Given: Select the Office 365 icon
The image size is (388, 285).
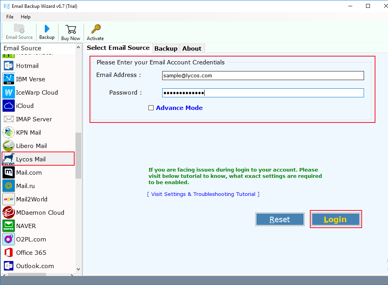Looking at the screenshot, I should click(x=9, y=252).
